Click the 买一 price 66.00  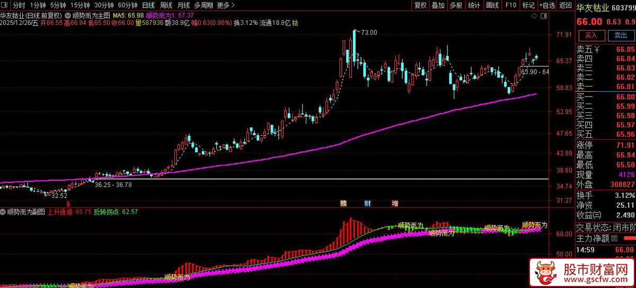(625, 97)
